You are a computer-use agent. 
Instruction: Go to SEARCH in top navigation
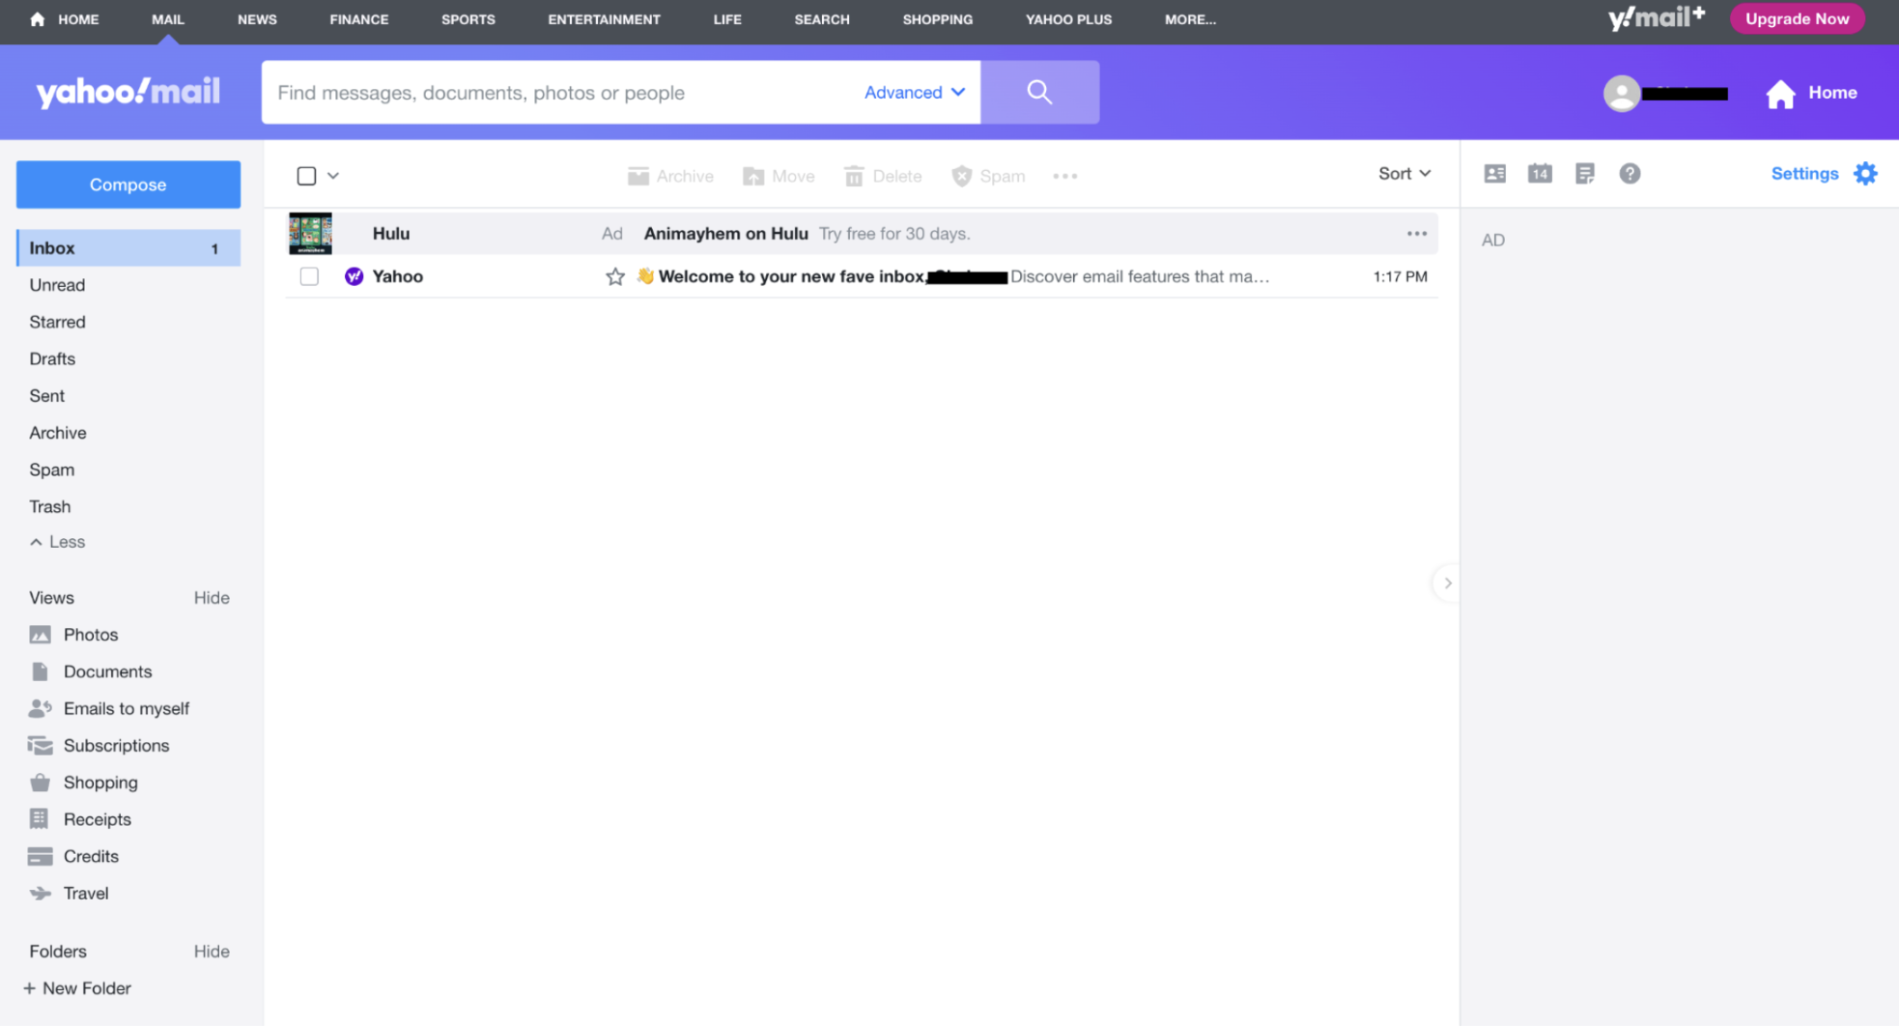(x=822, y=19)
